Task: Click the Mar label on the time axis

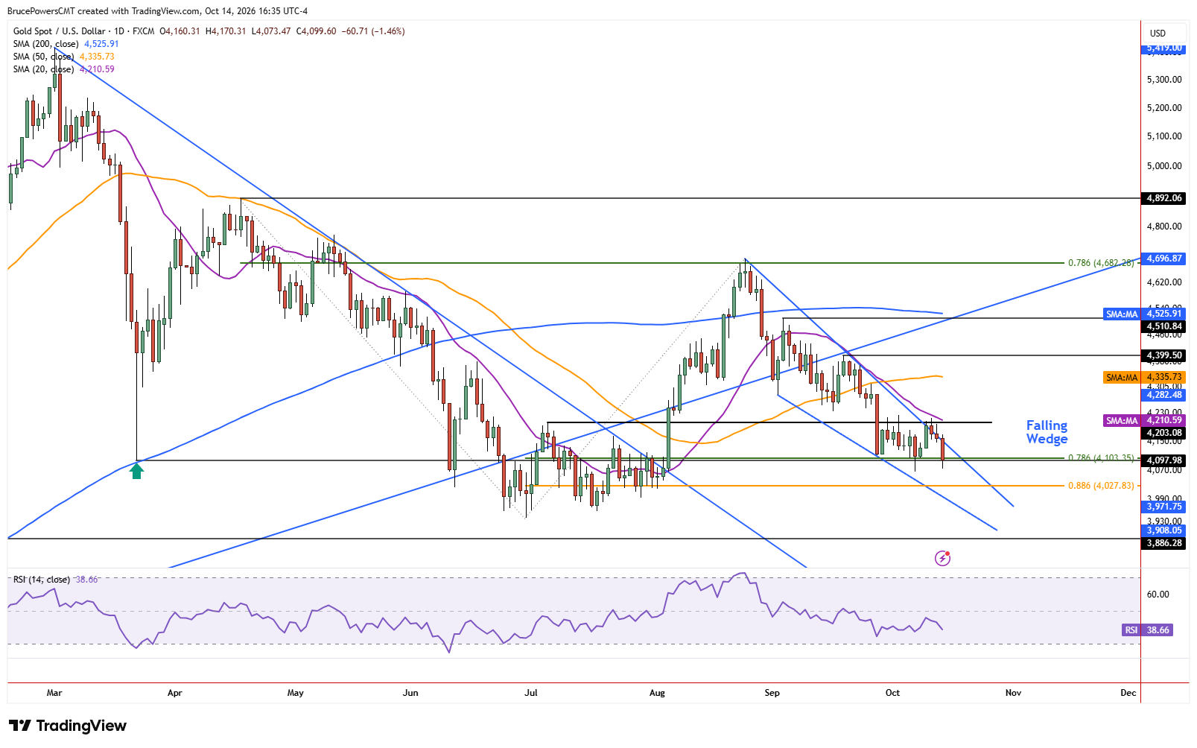Action: point(54,693)
